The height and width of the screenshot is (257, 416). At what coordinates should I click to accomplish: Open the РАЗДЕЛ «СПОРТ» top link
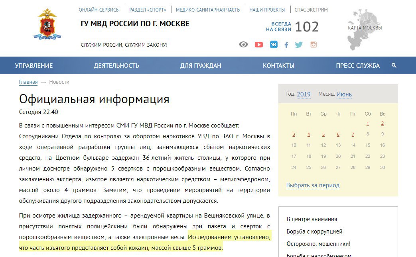(148, 10)
